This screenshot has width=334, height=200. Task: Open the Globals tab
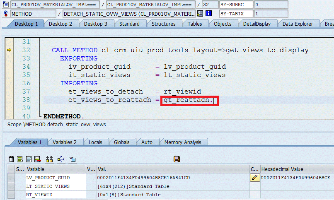coord(122,142)
